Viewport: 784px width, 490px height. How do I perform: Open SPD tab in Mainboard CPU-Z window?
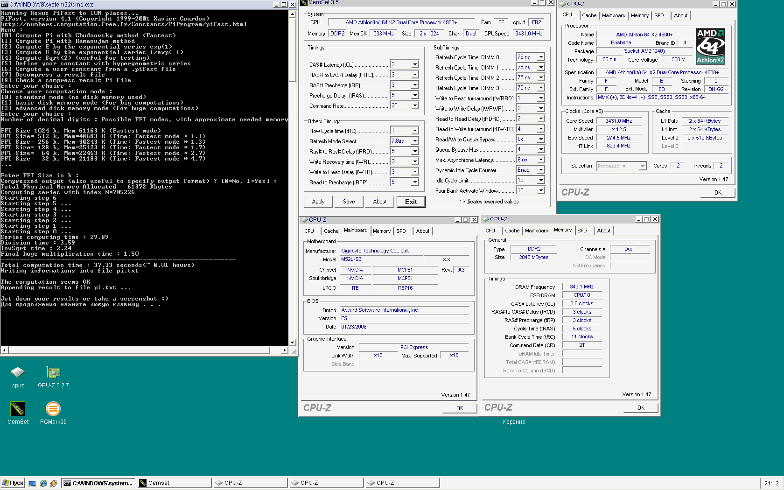(401, 231)
